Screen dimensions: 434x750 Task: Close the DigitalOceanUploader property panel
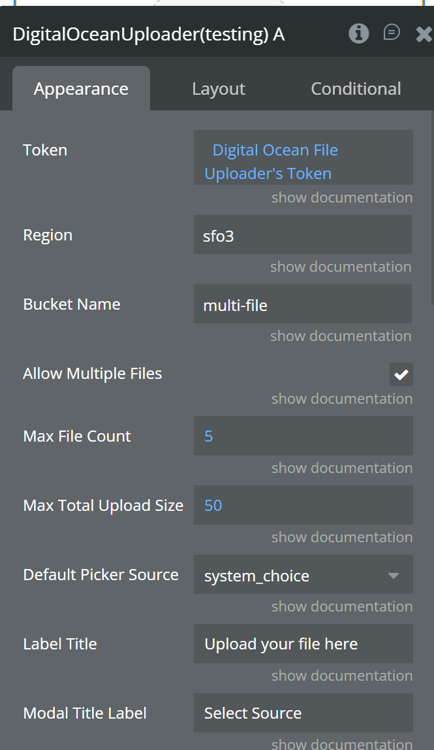[424, 34]
